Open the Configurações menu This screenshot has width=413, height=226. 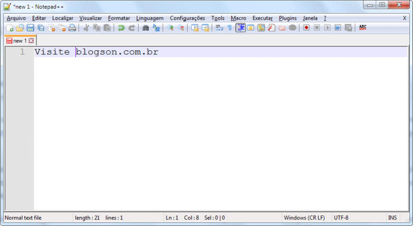click(187, 18)
